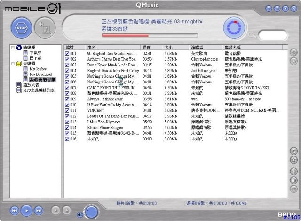The height and width of the screenshot is (221, 301).
Task: Click the red copy progress bar
Action: coord(150,35)
